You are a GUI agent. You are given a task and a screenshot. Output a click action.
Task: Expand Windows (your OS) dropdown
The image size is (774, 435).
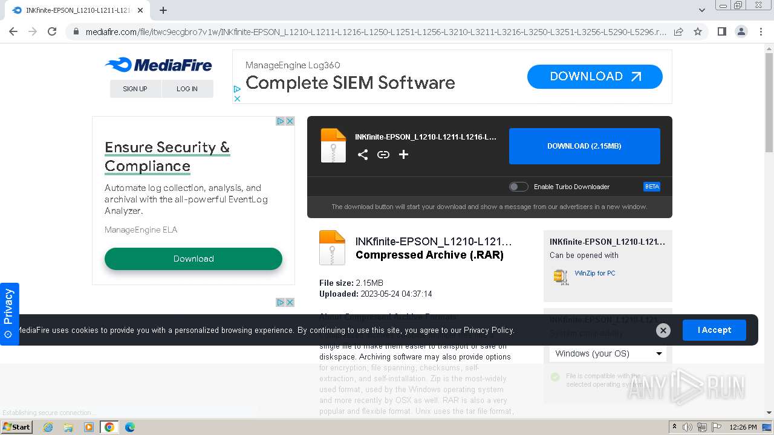(x=608, y=353)
